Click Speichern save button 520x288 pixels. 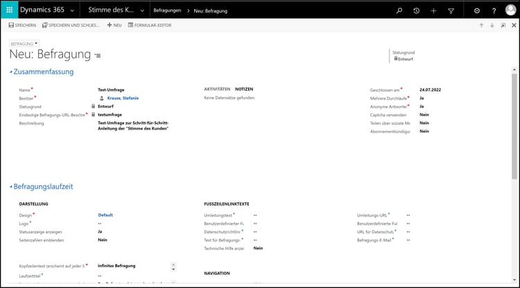[x=22, y=25]
